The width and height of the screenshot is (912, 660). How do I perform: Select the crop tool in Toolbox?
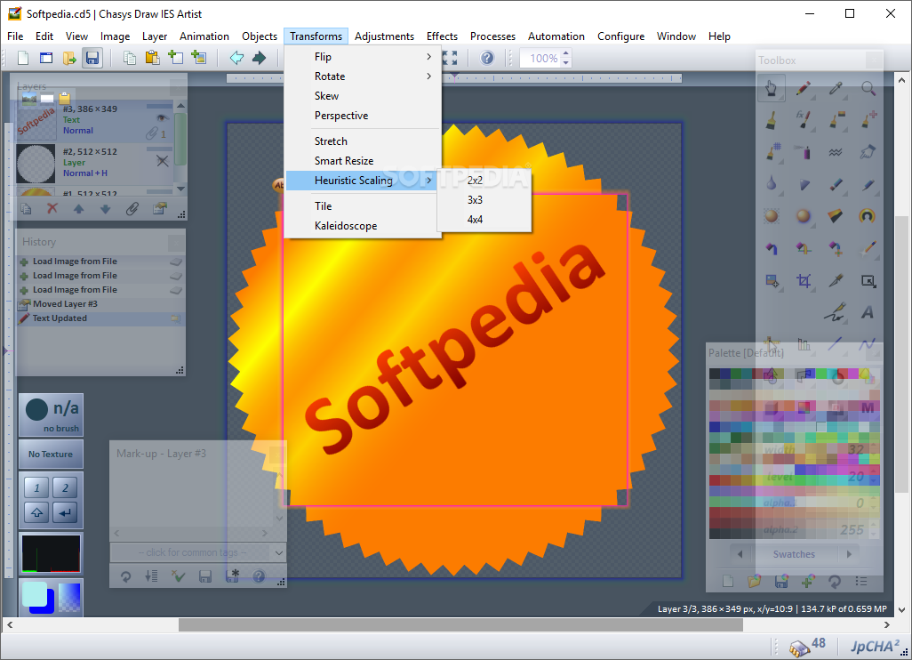point(804,281)
